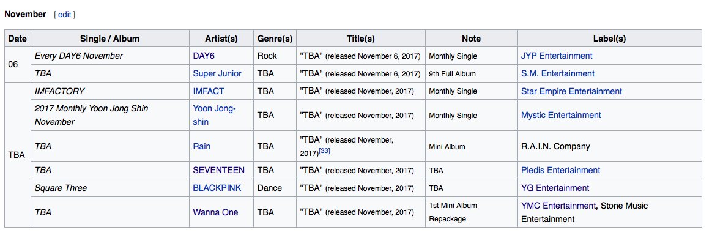Follow the Mystic Entertainment link
712x238 pixels.
(561, 116)
